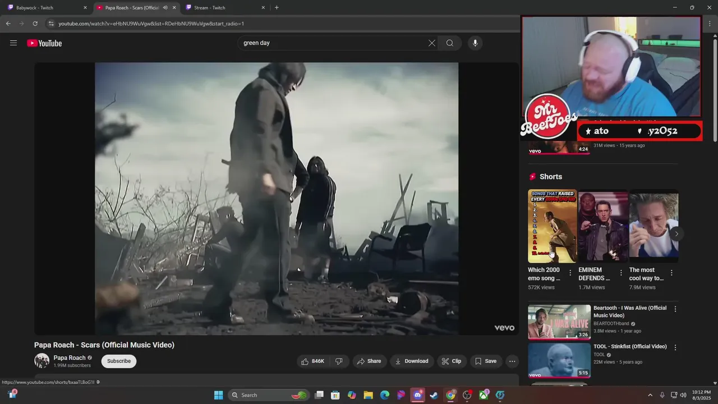Download the video
718x404 pixels.
point(412,361)
